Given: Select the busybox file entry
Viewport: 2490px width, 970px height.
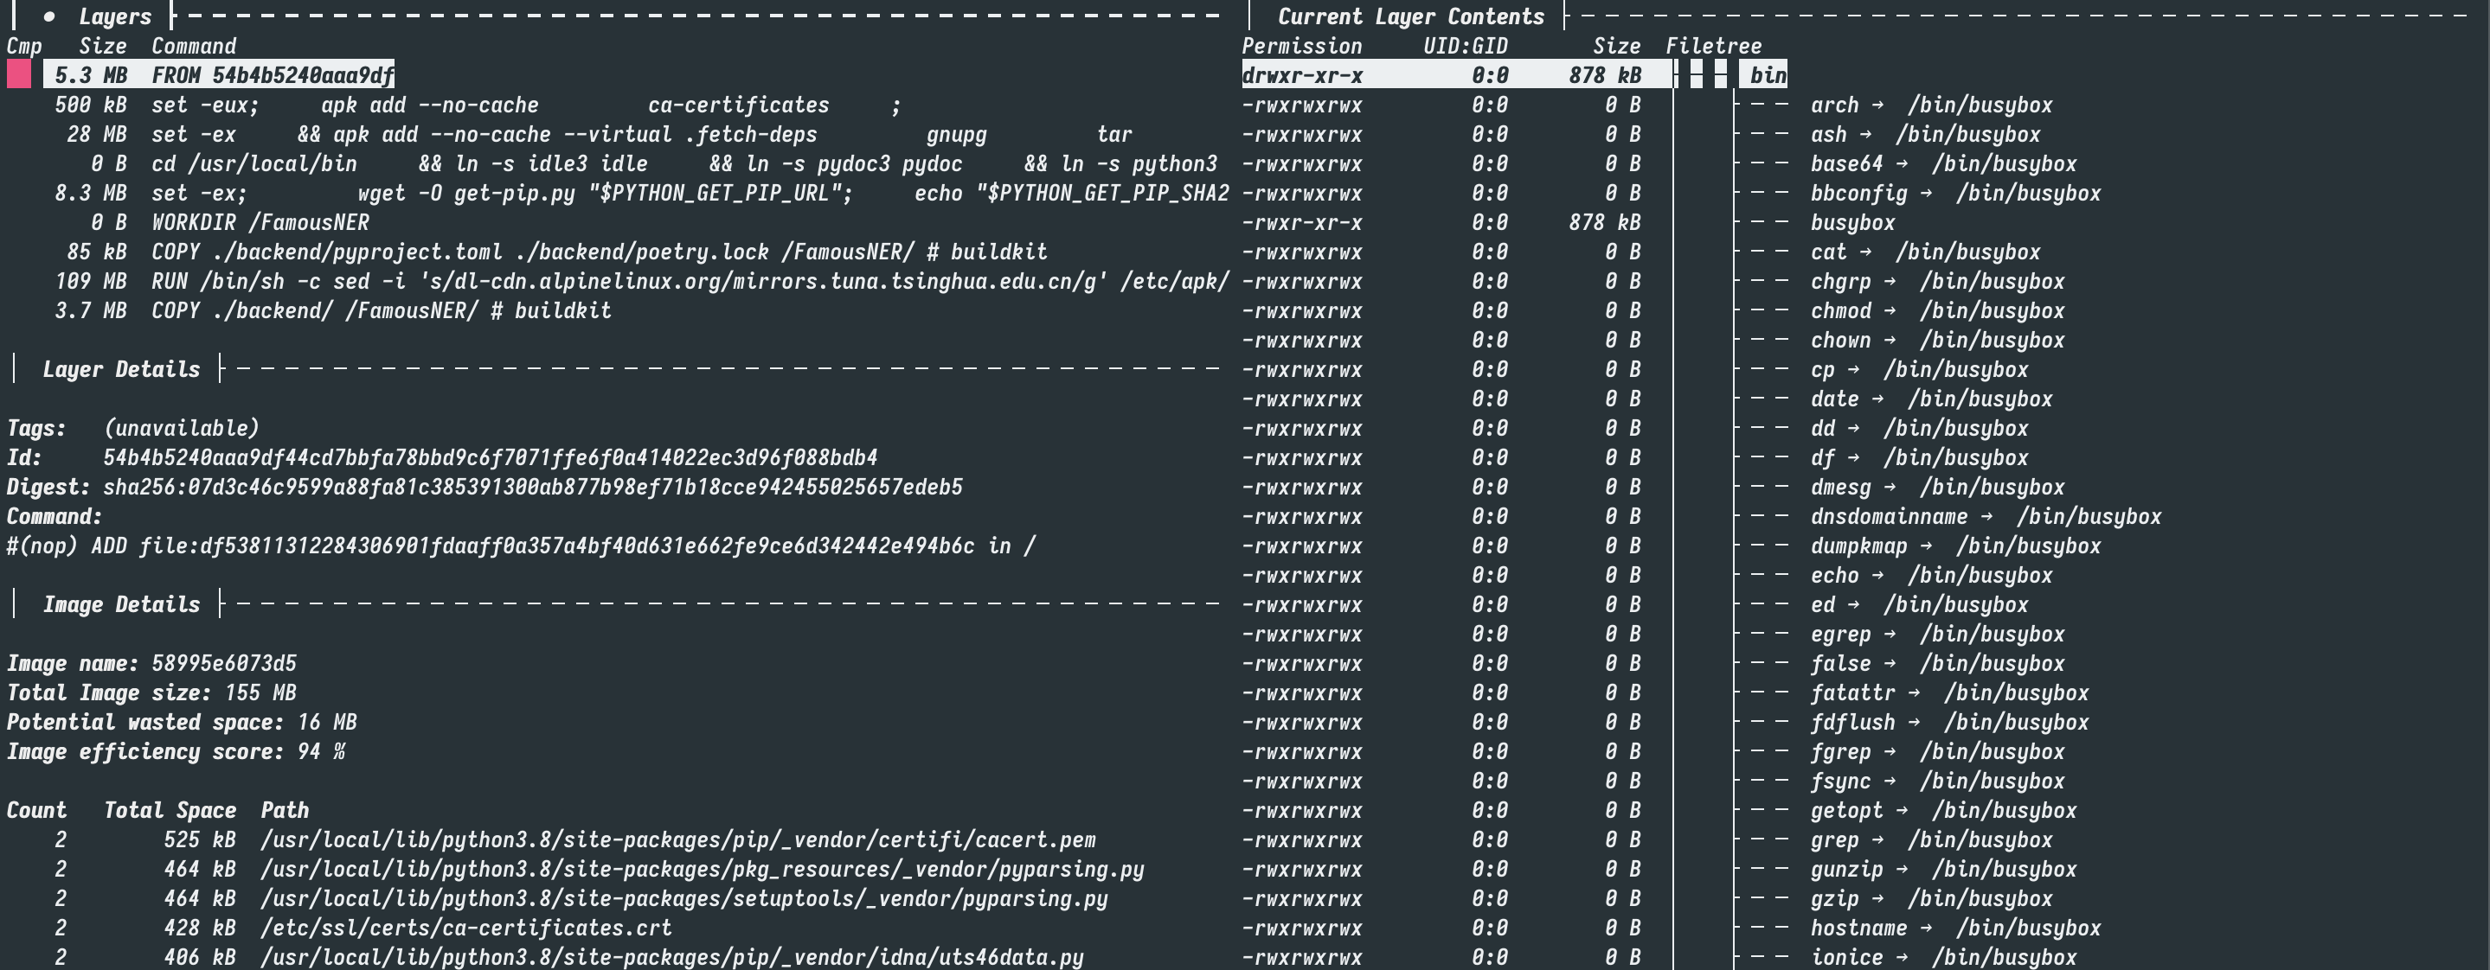Looking at the screenshot, I should tap(1851, 222).
